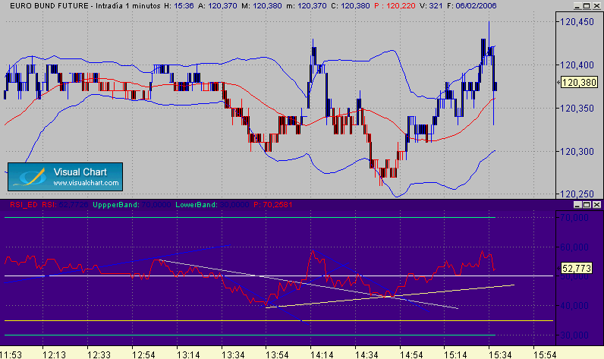Select the 'H: 15:36' time readout

[179, 6]
